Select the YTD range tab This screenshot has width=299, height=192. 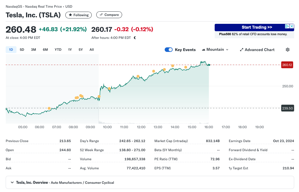(x=58, y=50)
